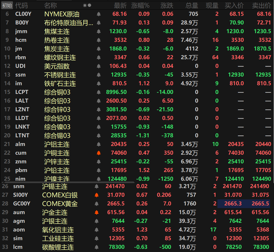Click the alert bell icon for NYMEX原油

[99, 14]
